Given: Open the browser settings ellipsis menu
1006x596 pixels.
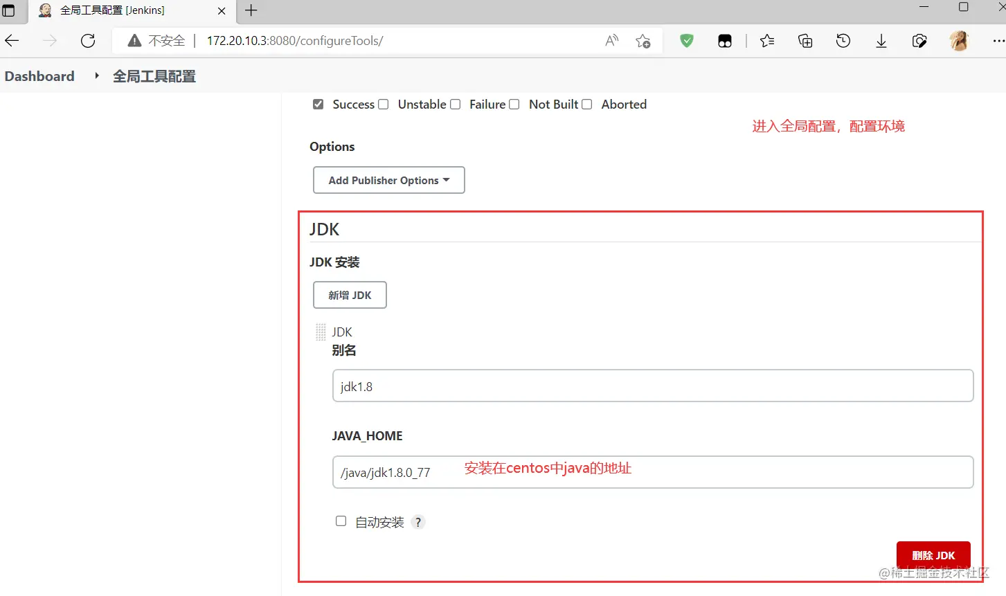Looking at the screenshot, I should [998, 41].
